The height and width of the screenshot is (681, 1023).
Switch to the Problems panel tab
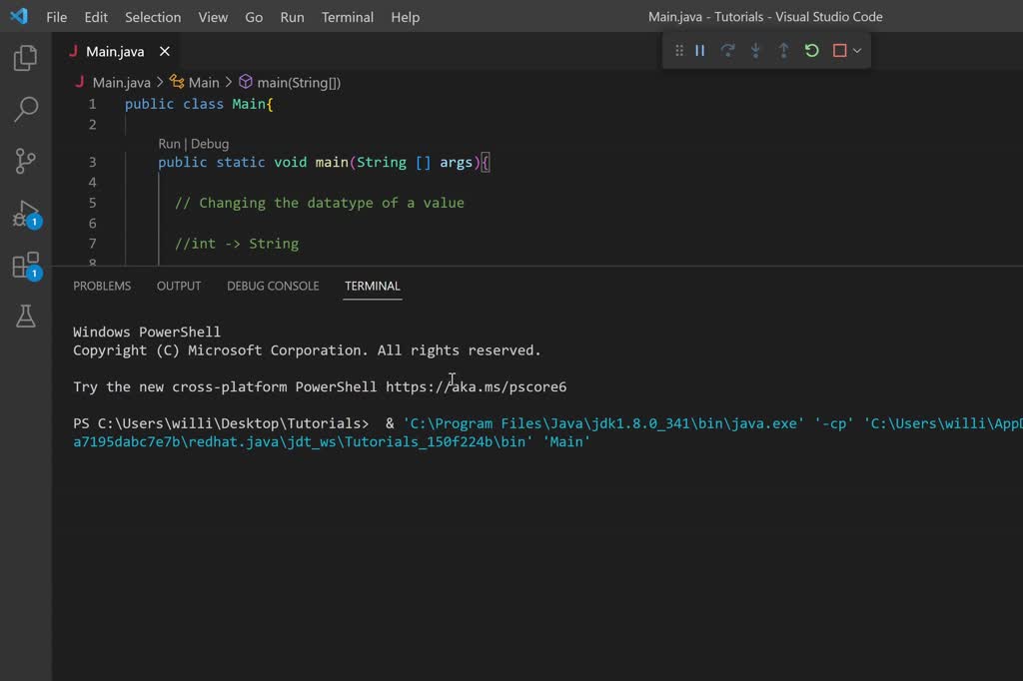pos(102,286)
